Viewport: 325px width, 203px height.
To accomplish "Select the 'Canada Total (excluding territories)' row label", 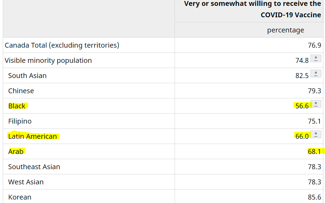I will tap(62, 45).
